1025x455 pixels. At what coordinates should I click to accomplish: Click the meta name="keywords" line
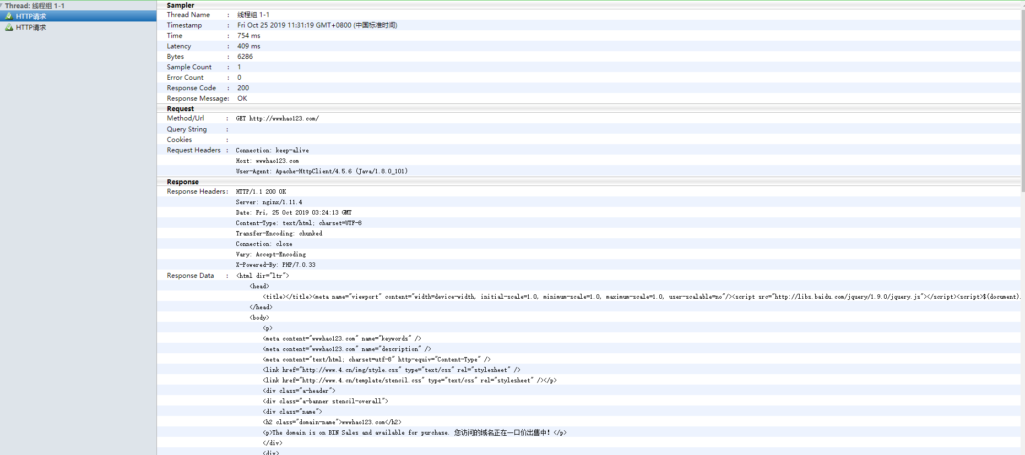(x=342, y=338)
